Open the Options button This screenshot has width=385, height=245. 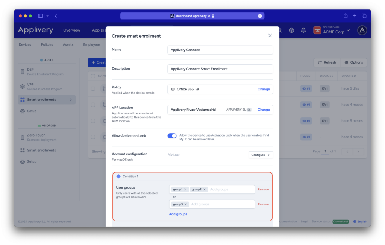pyautogui.click(x=353, y=62)
